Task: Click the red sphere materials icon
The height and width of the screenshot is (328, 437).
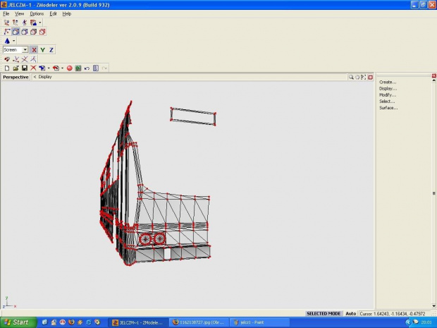Action: 70,68
